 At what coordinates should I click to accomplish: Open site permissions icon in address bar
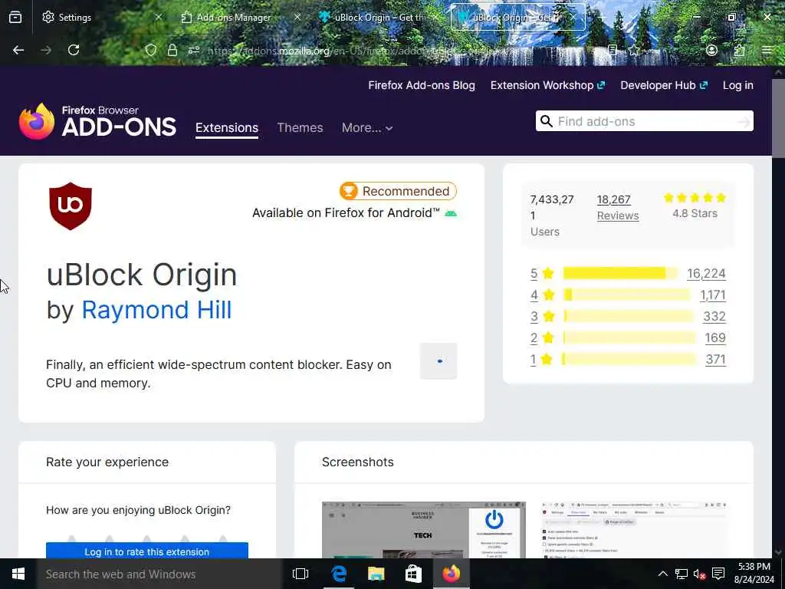tap(194, 50)
